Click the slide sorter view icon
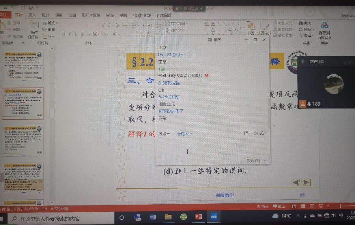355x225 pixels. (303, 206)
